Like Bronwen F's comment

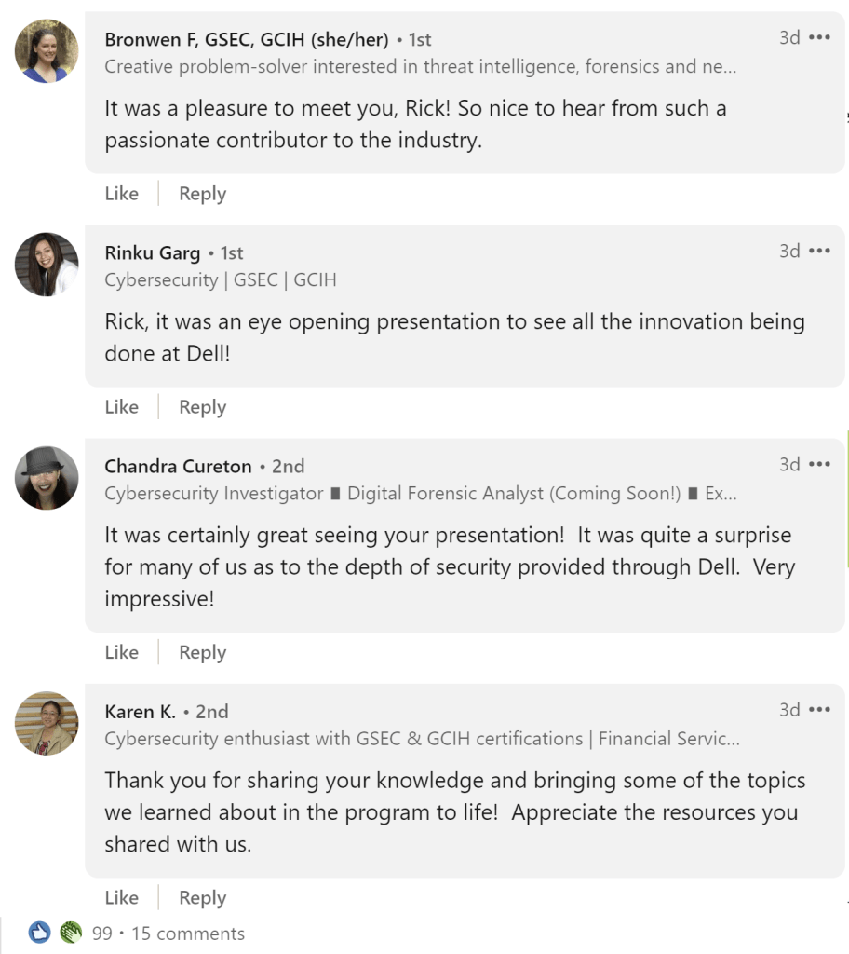(x=121, y=194)
